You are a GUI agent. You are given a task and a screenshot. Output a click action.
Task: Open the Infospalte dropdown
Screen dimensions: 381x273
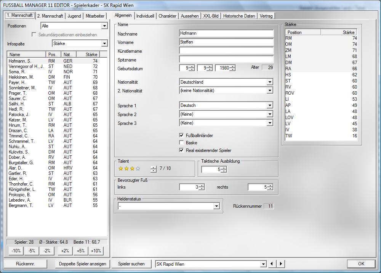coord(104,44)
